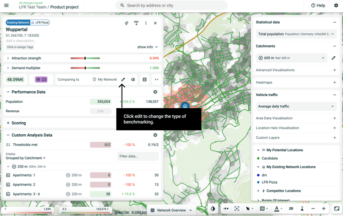Open the map style menu icon
The image size is (343, 216).
pos(263,209)
